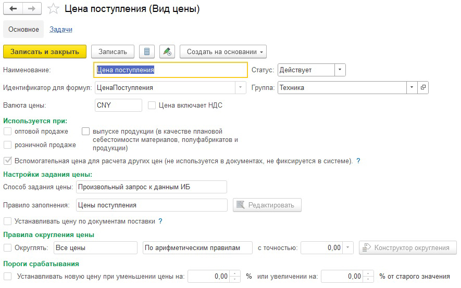Click the pencil edit icon in toolbar
The width and height of the screenshot is (461, 288).
(167, 51)
